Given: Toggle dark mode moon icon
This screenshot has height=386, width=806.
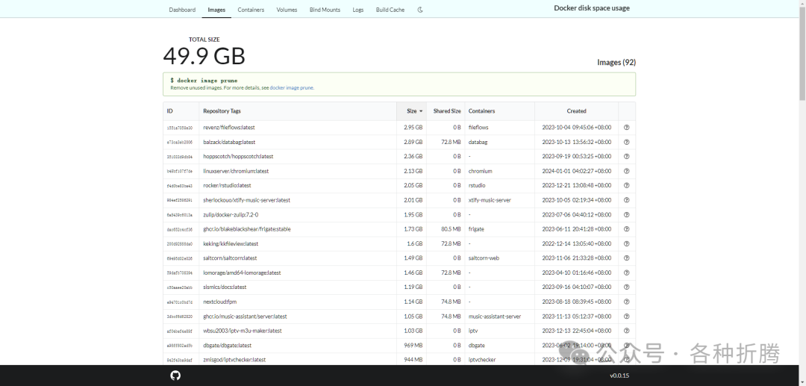Looking at the screenshot, I should pyautogui.click(x=420, y=10).
